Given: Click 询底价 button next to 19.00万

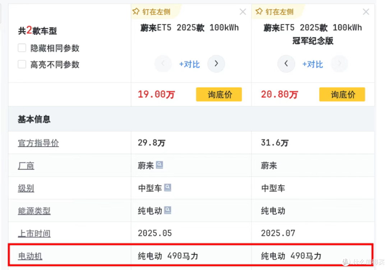Looking at the screenshot, I should point(219,94).
